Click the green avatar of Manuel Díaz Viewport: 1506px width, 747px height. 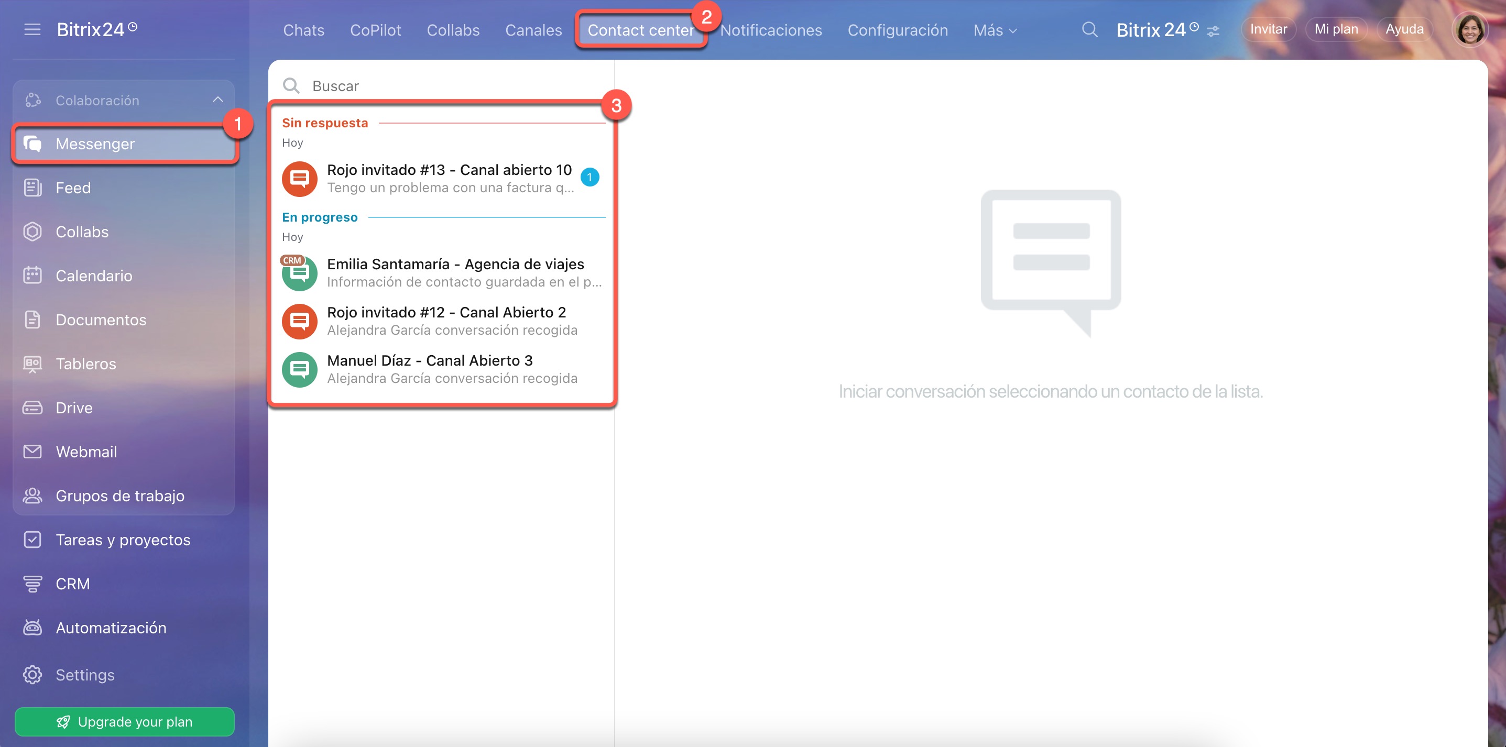point(299,369)
